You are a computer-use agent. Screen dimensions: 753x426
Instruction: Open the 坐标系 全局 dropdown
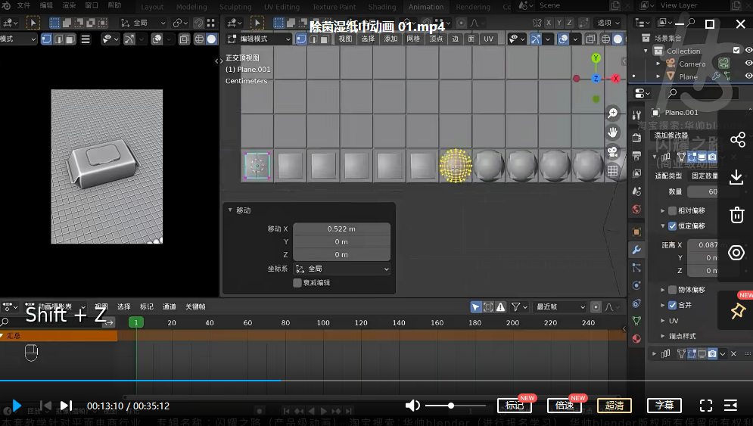click(342, 269)
